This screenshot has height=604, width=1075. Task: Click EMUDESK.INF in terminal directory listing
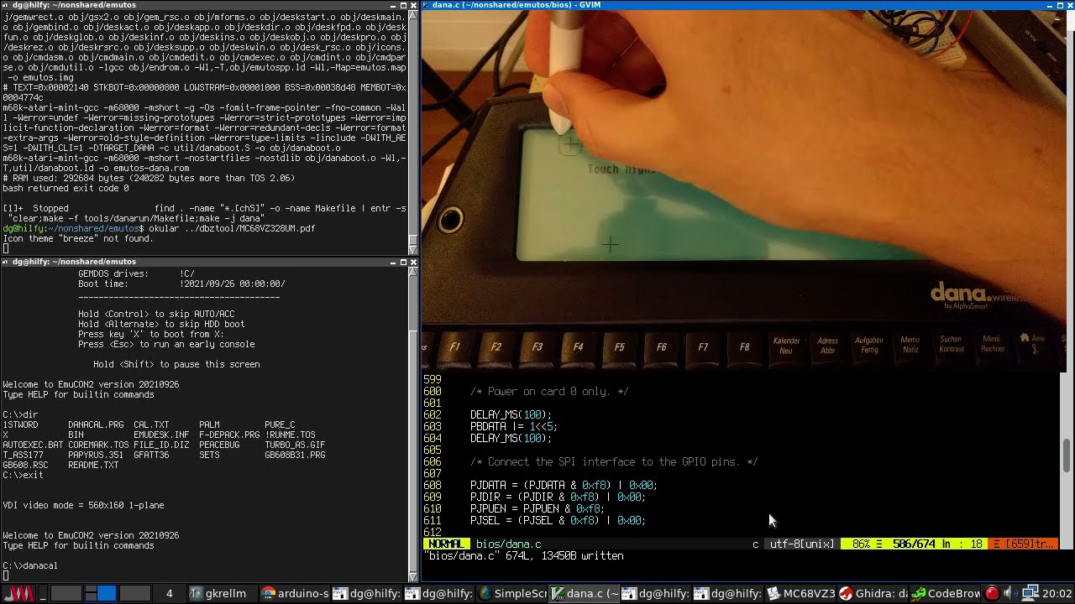point(161,435)
